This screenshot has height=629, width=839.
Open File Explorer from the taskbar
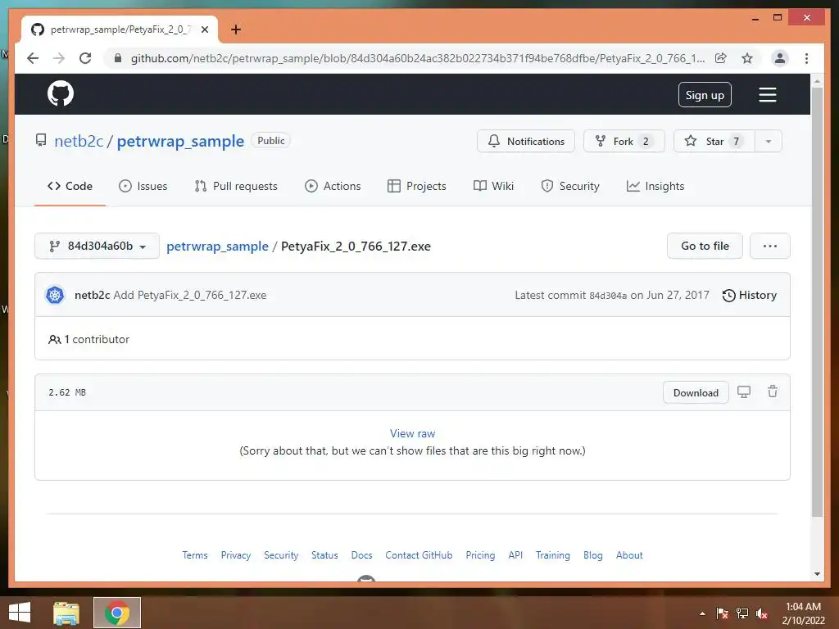coord(66,613)
